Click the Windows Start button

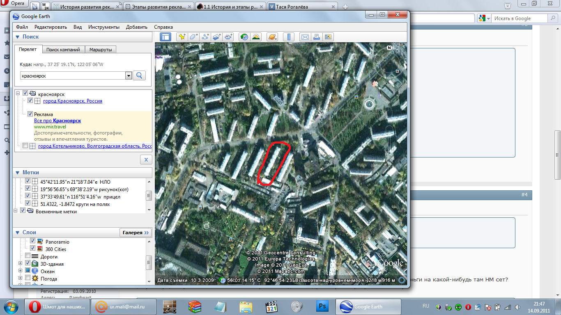click(x=11, y=307)
